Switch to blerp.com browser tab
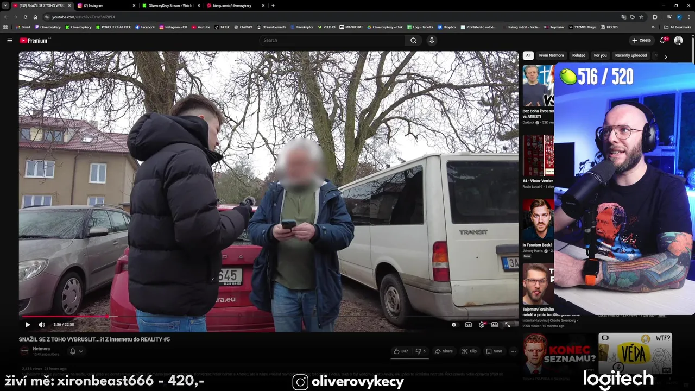 pyautogui.click(x=235, y=5)
